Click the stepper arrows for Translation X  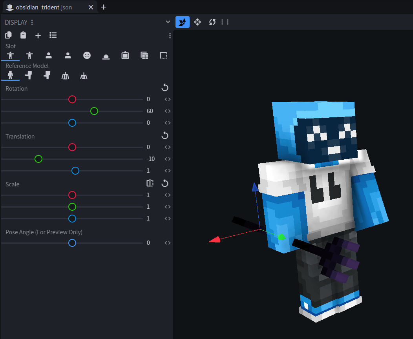tap(168, 147)
